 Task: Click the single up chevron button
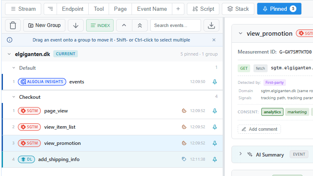tap(124, 25)
